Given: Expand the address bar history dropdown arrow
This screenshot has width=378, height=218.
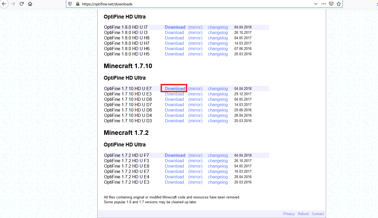Looking at the screenshot, I should 316,4.
